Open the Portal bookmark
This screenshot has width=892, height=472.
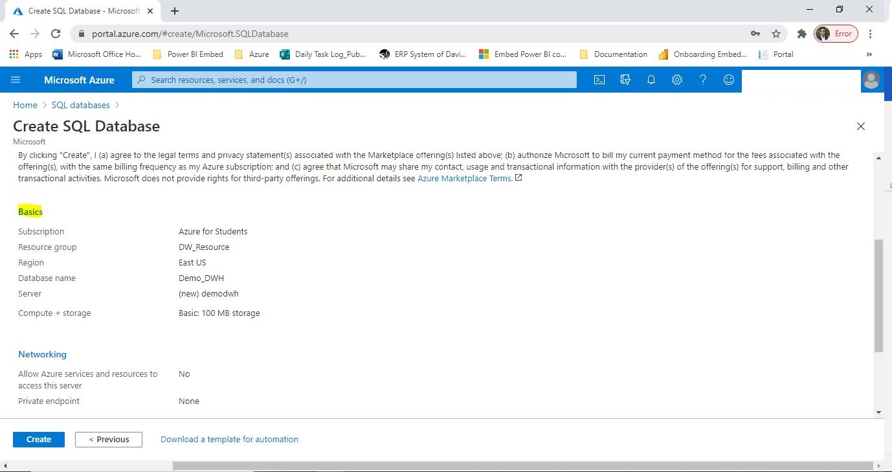[776, 54]
